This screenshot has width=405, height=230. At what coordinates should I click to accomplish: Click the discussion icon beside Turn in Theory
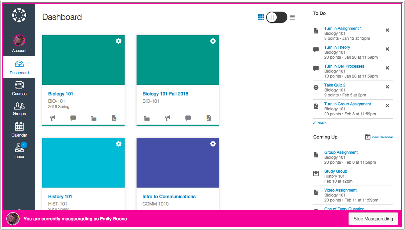316,50
